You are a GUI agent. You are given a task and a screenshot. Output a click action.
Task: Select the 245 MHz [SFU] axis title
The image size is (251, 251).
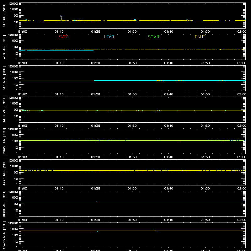(4, 16)
